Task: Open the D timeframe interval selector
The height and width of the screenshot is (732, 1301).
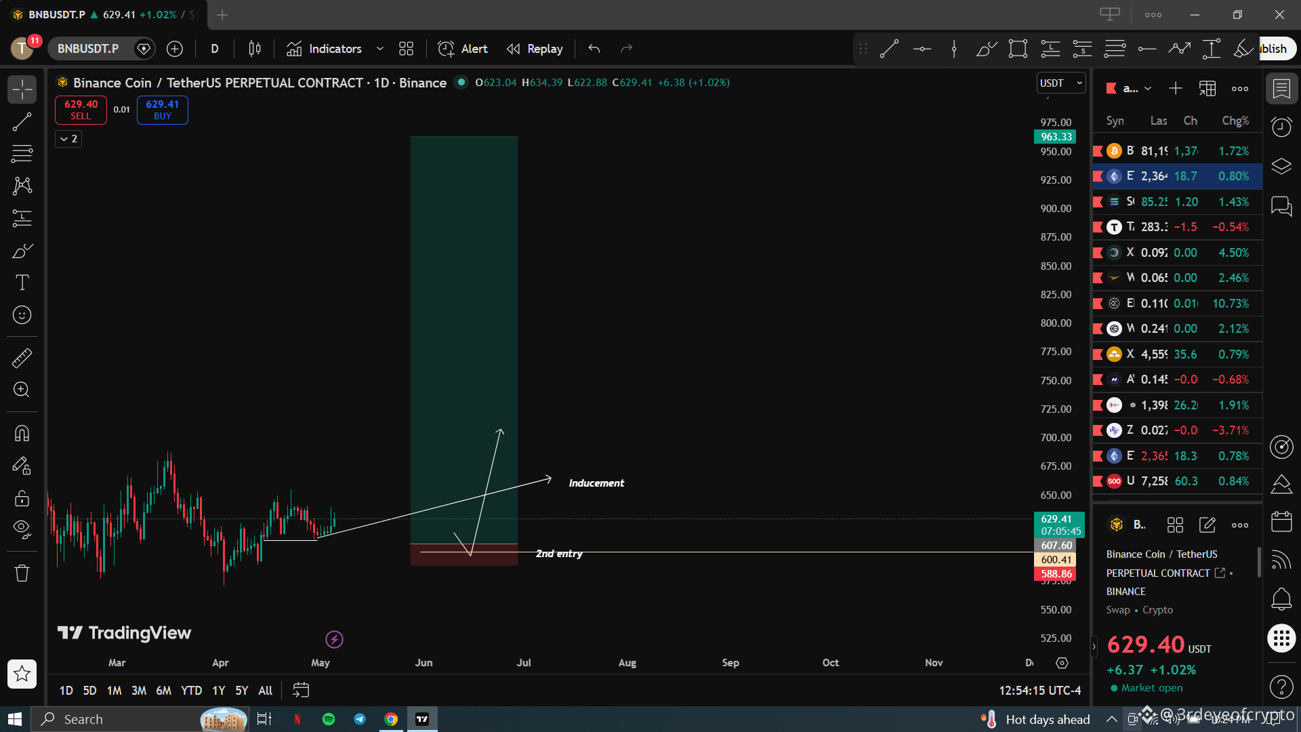Action: (215, 49)
